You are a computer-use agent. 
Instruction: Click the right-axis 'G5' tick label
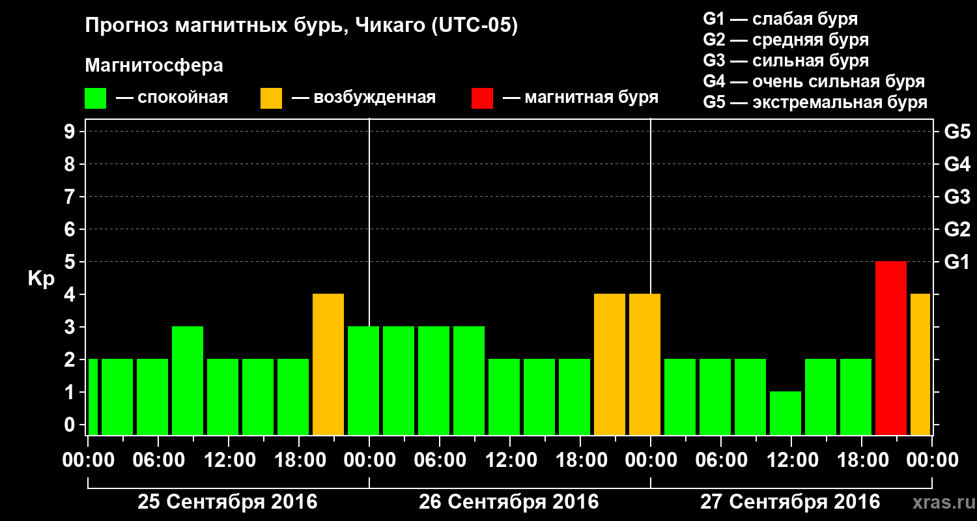point(957,132)
